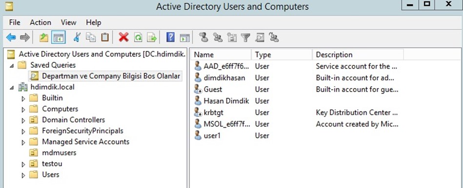Open Help with blue question icon
463x188 pixels.
coord(170,38)
